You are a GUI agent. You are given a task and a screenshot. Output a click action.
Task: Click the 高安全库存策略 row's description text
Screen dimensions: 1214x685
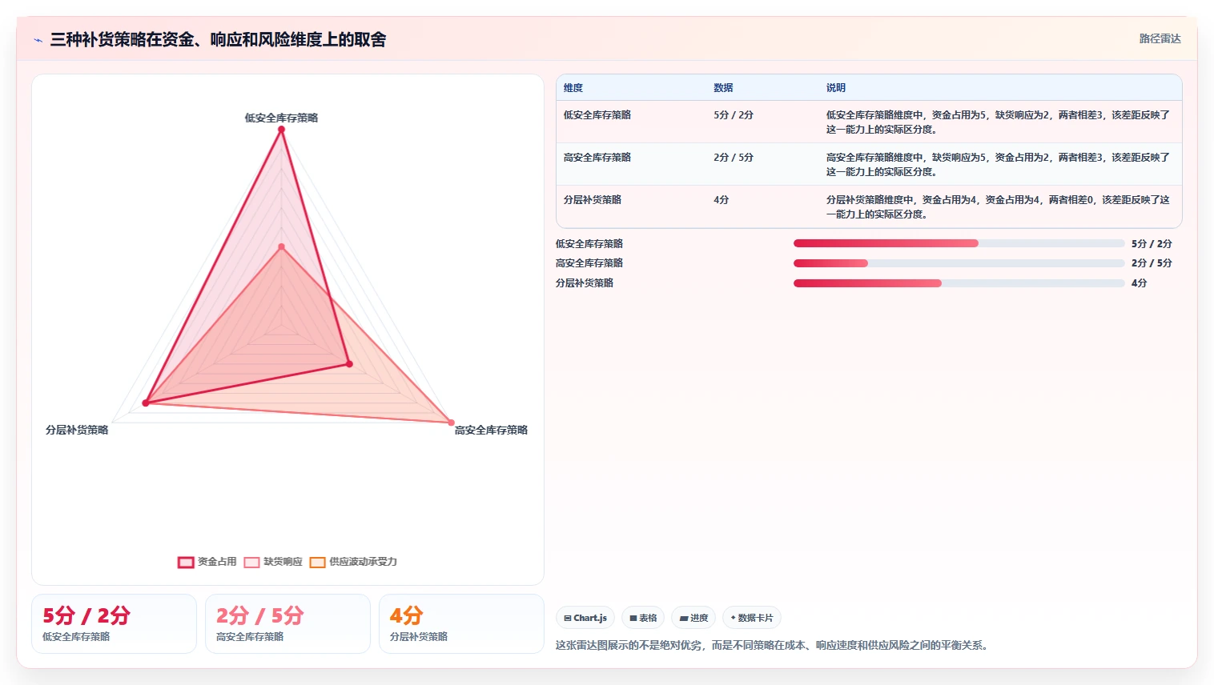(x=998, y=165)
